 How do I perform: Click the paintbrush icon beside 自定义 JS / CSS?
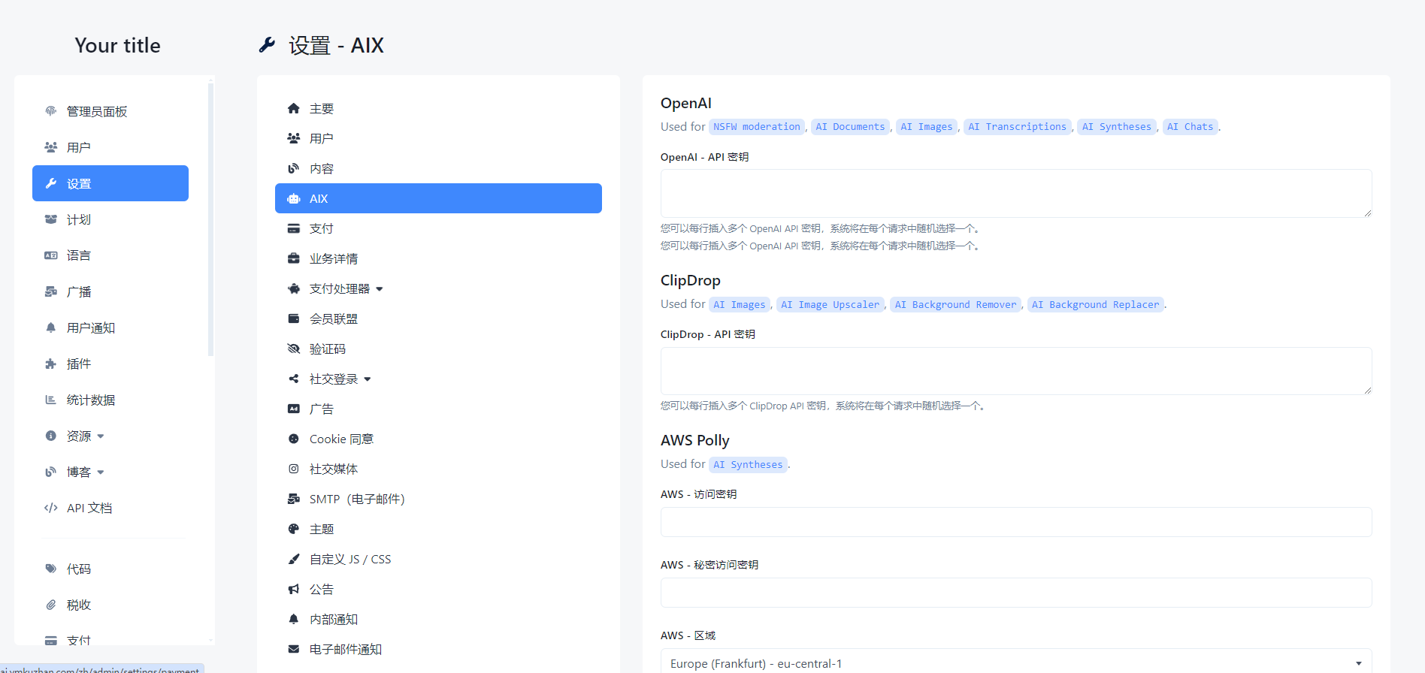coord(294,559)
